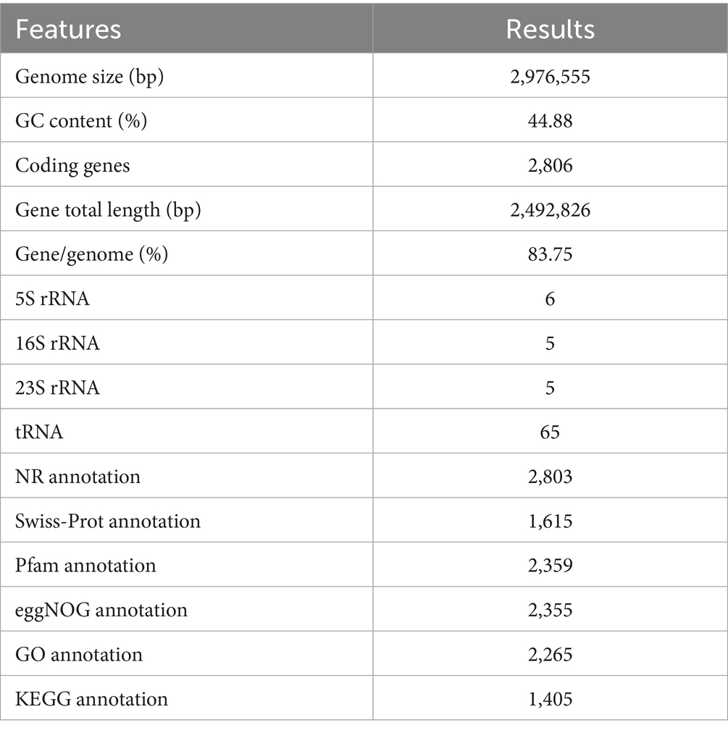The image size is (728, 733).
Task: Click the value 83.75
Action: coord(550,254)
